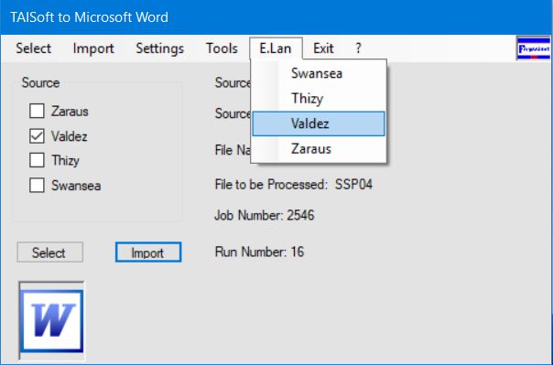Open the ? help menu

pos(358,48)
